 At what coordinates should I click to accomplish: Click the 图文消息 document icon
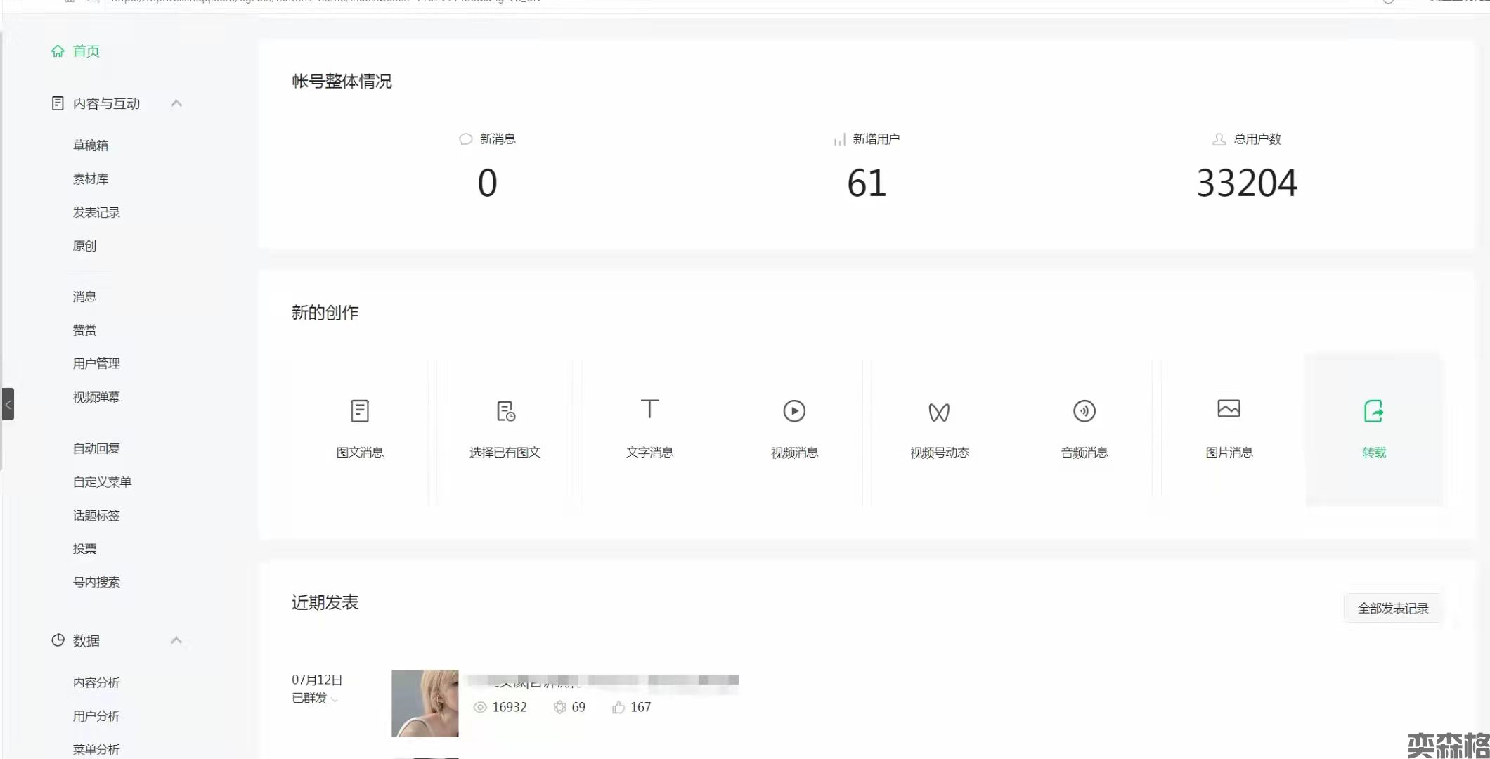click(360, 411)
